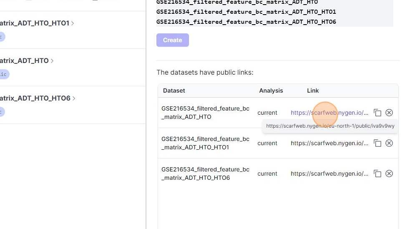Click the Create button
The width and height of the screenshot is (410, 229).
click(172, 40)
